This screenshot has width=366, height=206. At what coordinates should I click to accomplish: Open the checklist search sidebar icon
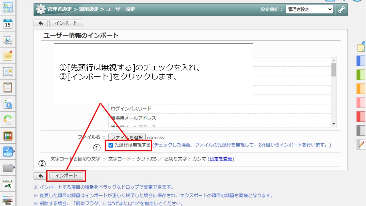[x=8, y=104]
